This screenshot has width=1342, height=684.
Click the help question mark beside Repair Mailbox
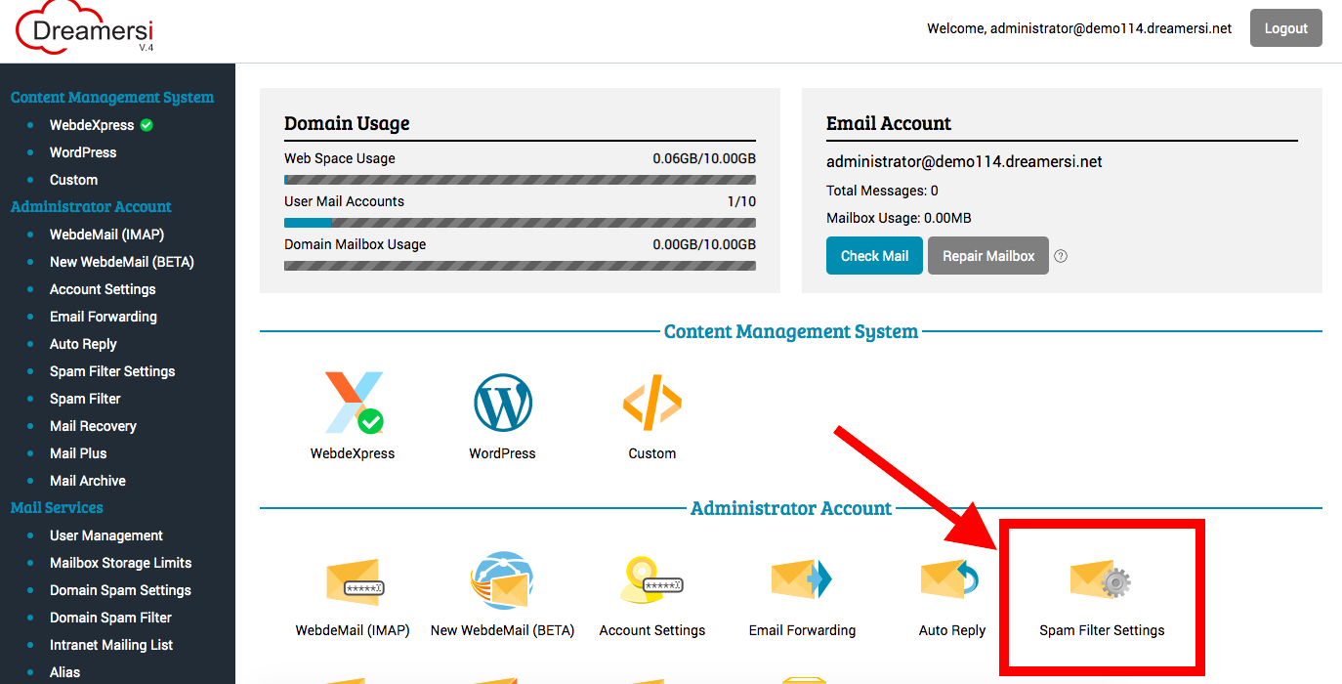(x=1061, y=256)
